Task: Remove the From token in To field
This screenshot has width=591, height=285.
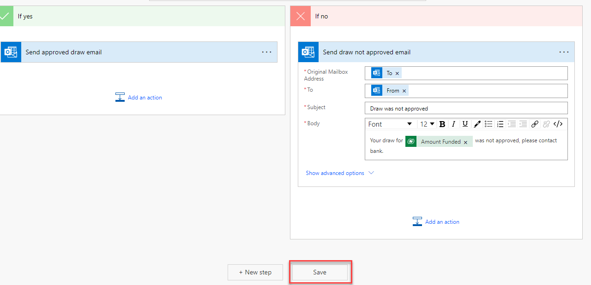Action: (x=404, y=91)
